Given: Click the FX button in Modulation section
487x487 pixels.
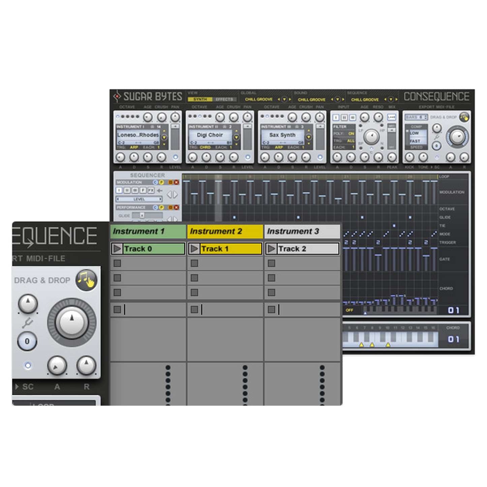Looking at the screenshot, I should [151, 190].
